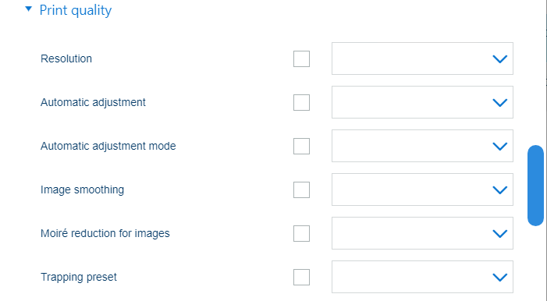
Task: Check the Automatic adjustment mode box
Action: click(x=301, y=146)
